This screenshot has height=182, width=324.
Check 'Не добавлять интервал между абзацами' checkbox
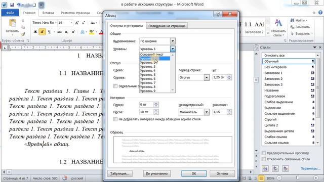(x=115, y=119)
